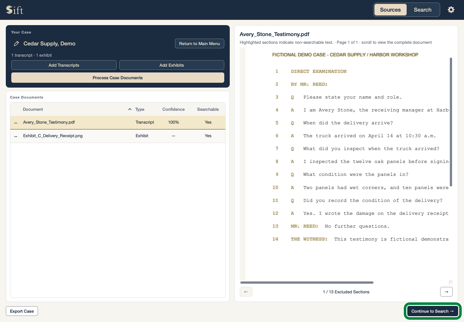Click the Searchable column header
Image resolution: width=464 pixels, height=322 pixels.
pos(208,109)
